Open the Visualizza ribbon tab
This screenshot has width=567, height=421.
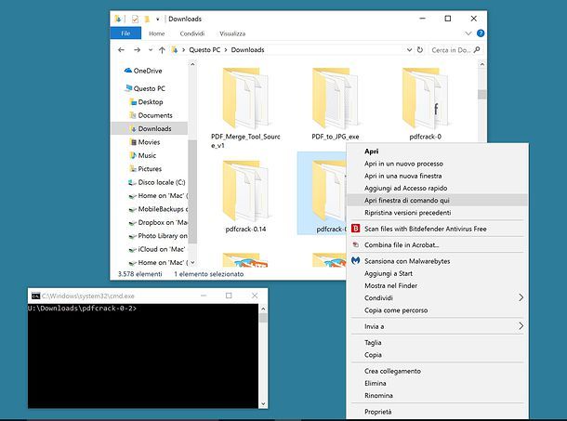click(x=232, y=33)
